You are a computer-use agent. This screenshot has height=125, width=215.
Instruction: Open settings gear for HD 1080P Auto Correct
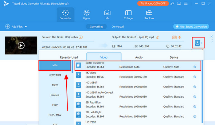(x=194, y=97)
